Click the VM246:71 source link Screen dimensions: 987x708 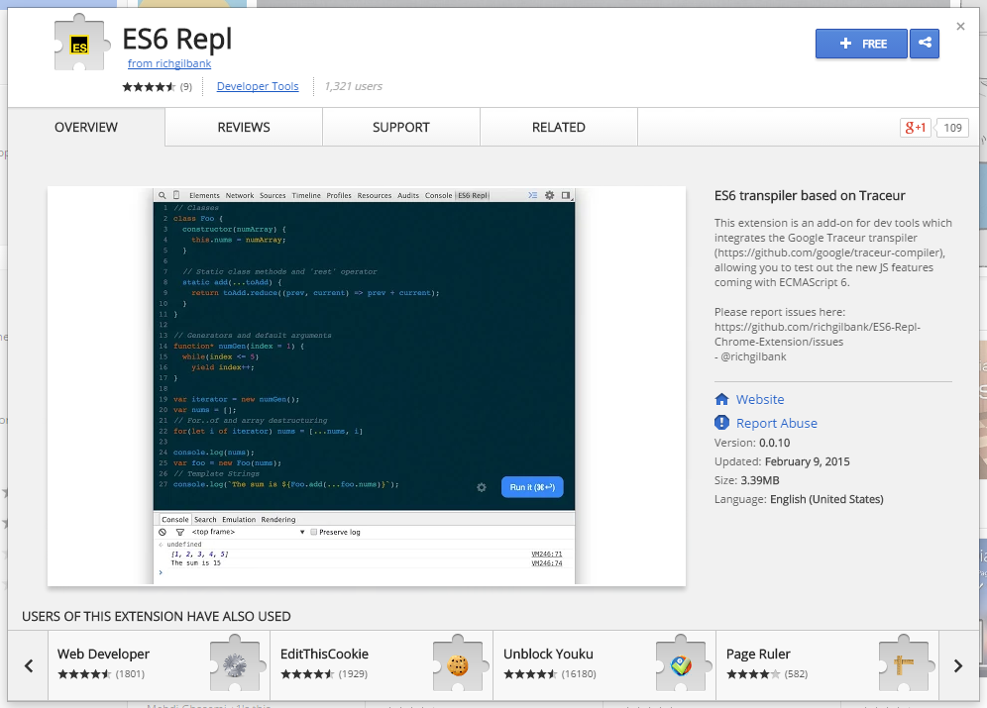coord(547,554)
